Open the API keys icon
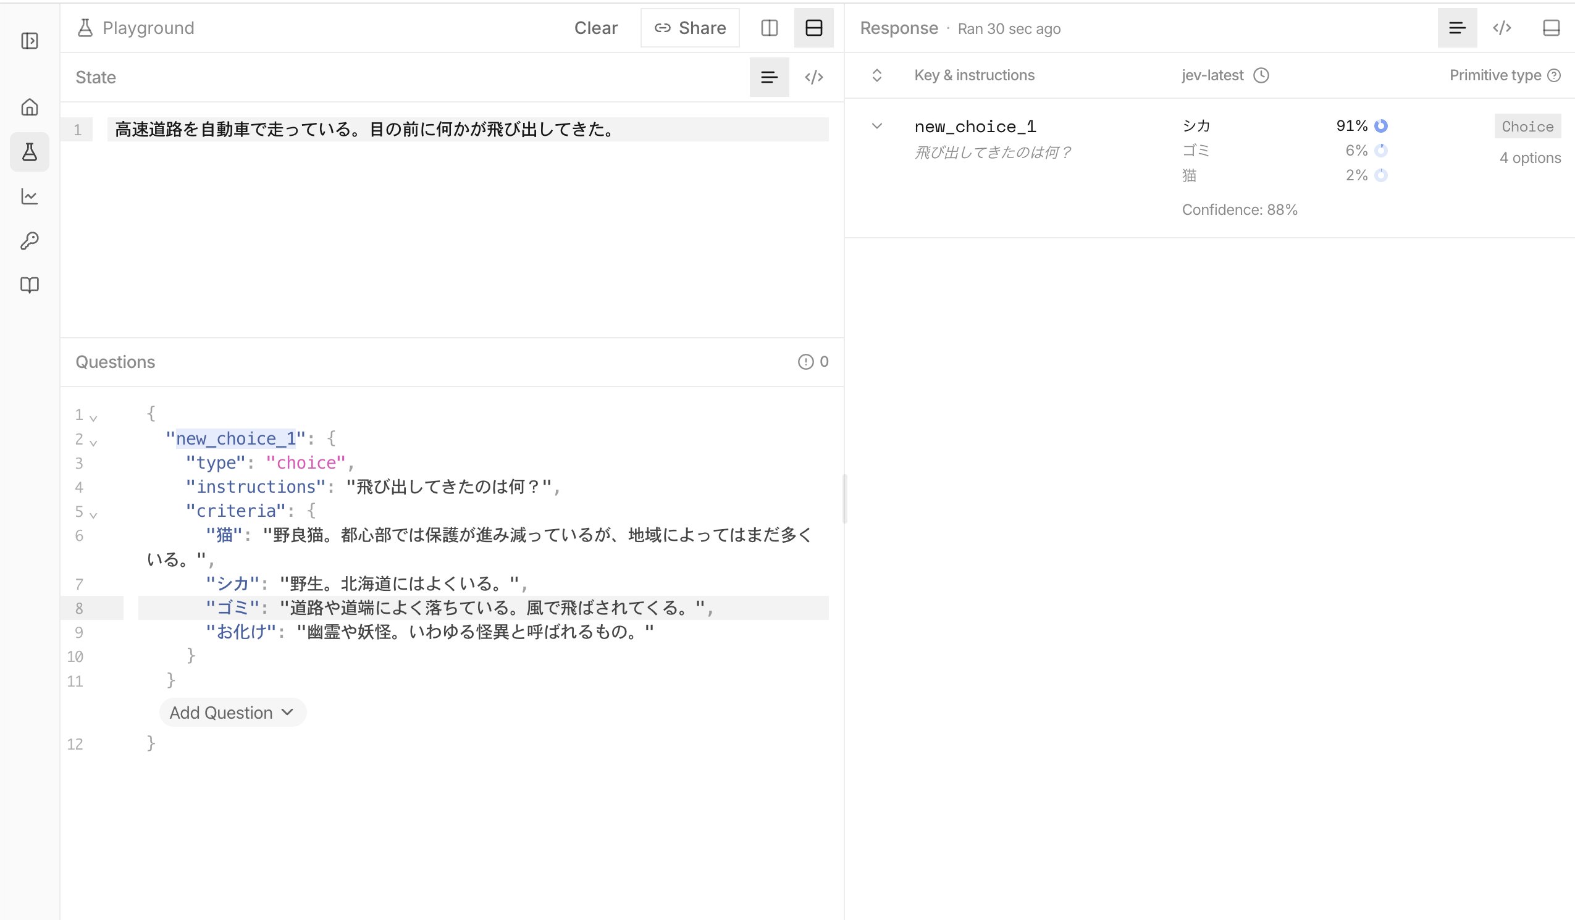Screen dimensions: 1575x920 [x=30, y=241]
